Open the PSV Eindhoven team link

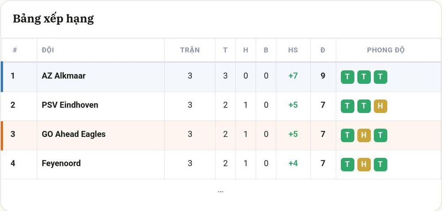pyautogui.click(x=70, y=105)
